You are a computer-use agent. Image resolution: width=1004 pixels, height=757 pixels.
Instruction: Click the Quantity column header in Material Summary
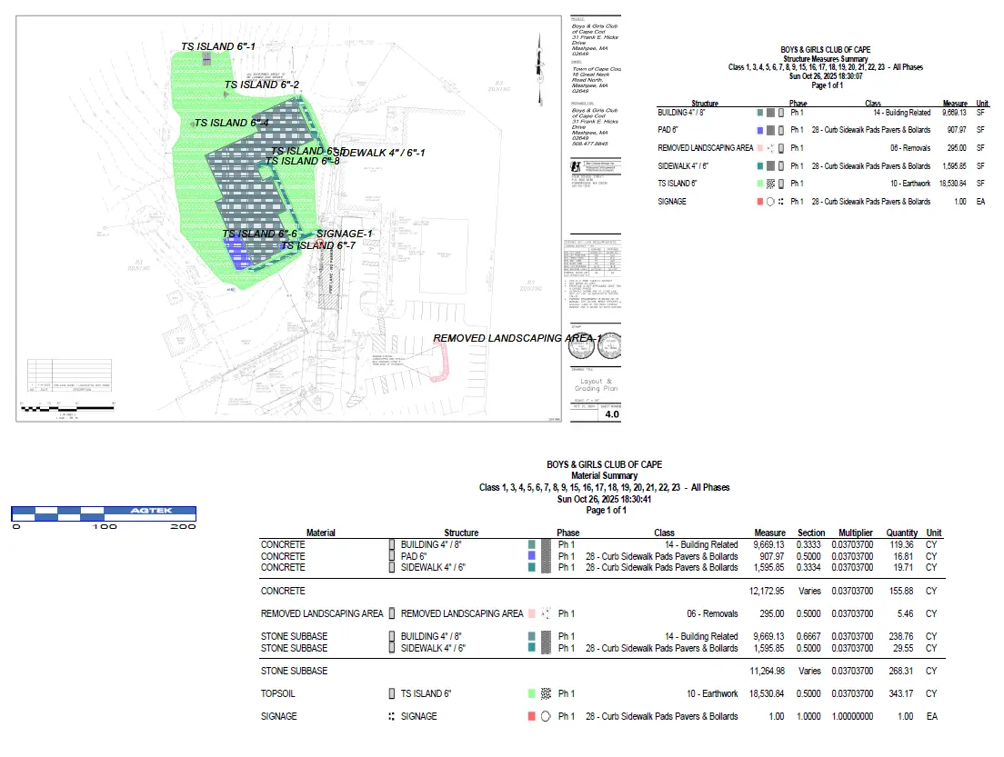902,533
